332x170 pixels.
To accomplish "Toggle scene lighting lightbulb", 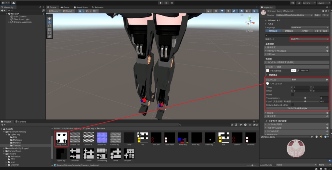I will pyautogui.click(x=222, y=11).
